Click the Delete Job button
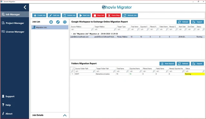The width and height of the screenshot is (206, 119). pos(69,15)
